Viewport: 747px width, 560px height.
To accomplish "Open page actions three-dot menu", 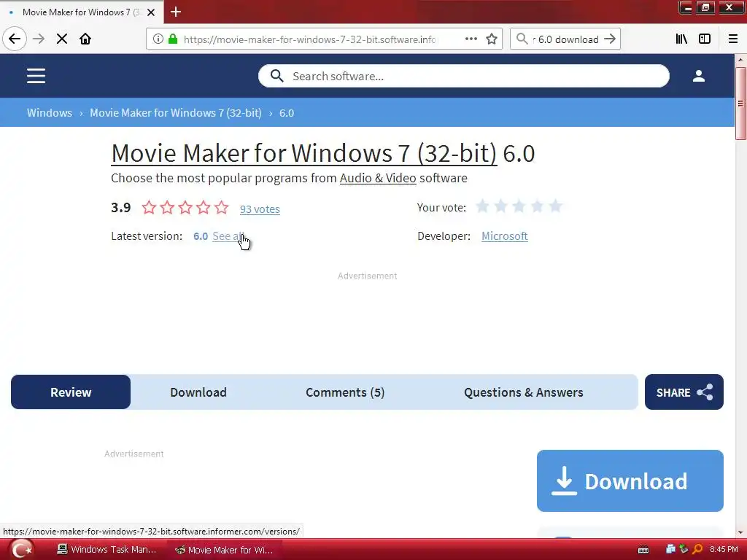I will pos(471,39).
